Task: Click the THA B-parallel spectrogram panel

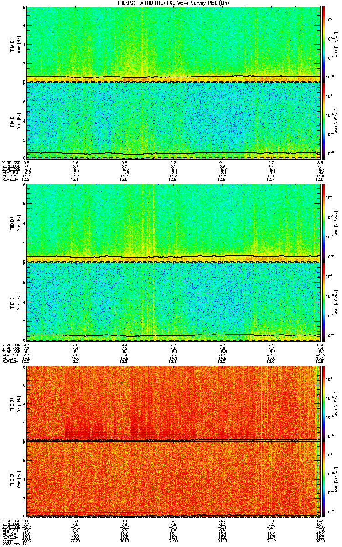Action: point(174,120)
